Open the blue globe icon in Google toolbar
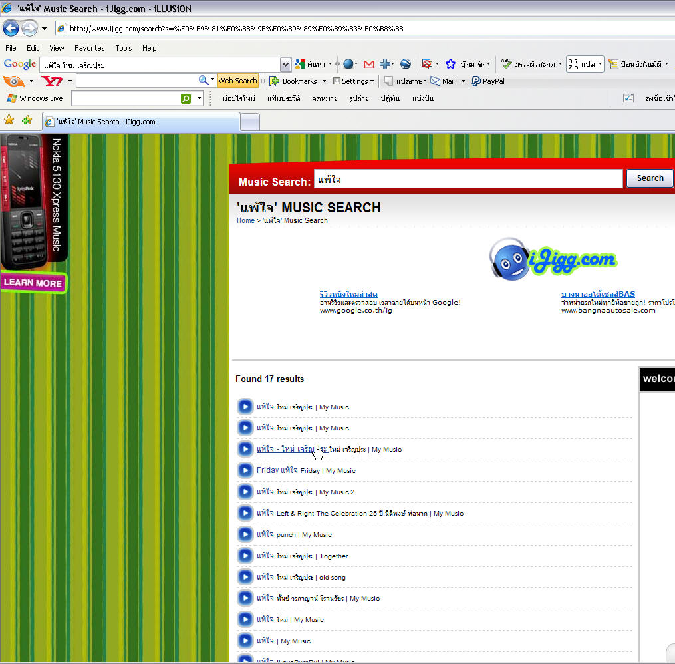Screen dimensions: 675x664 [348, 64]
